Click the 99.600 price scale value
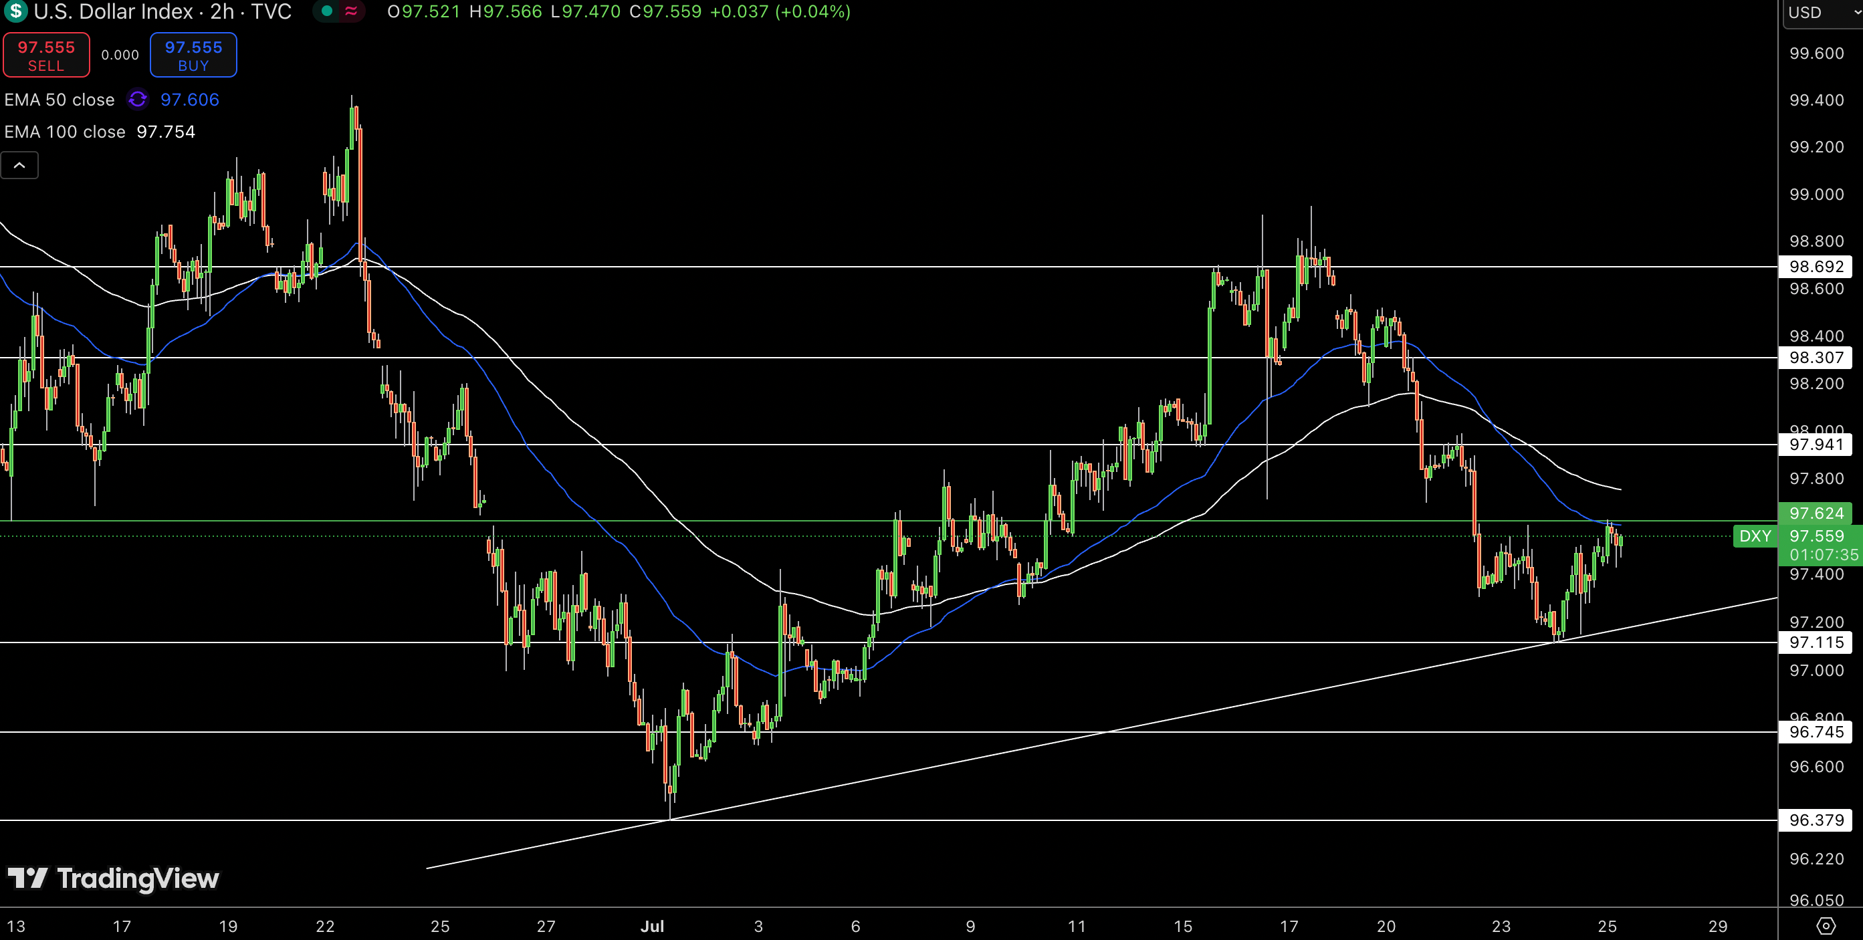 1816,53
